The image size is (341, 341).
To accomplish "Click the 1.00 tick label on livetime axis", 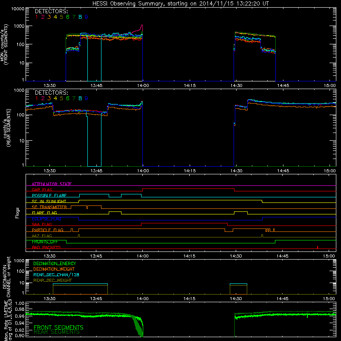I will tap(20, 303).
